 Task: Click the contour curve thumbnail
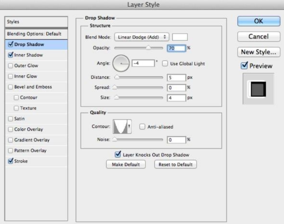click(120, 126)
